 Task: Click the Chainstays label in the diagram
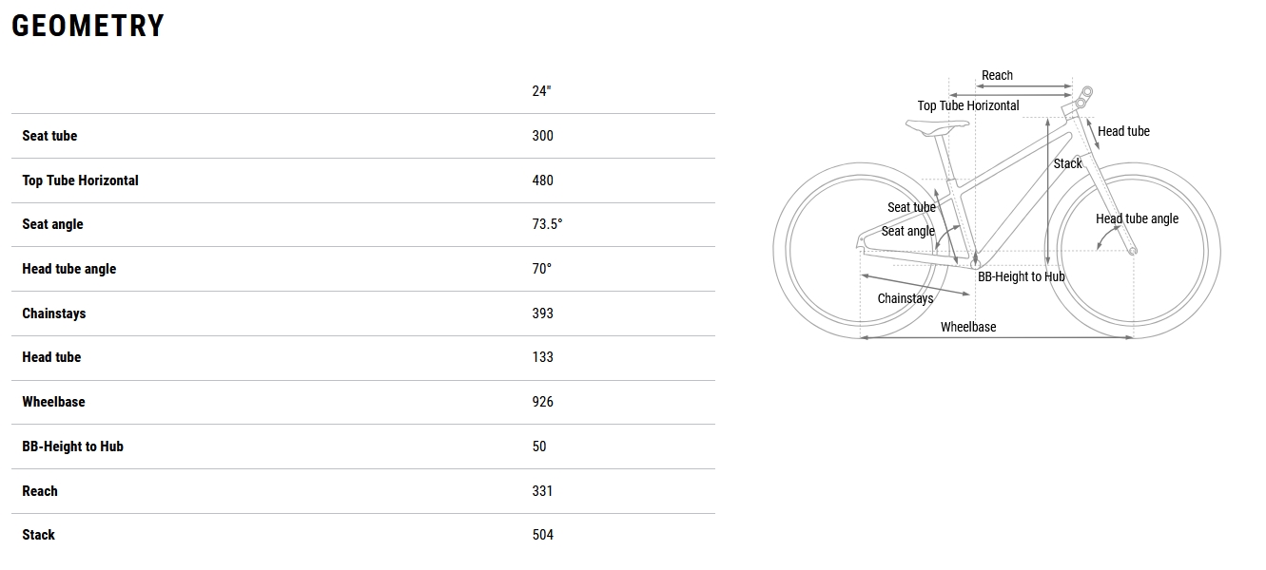906,298
